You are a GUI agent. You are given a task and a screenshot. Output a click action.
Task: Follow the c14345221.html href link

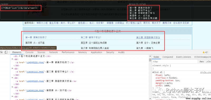click(x=35, y=62)
